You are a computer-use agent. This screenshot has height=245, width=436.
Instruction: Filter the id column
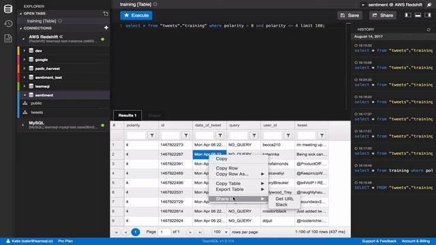pyautogui.click(x=186, y=135)
